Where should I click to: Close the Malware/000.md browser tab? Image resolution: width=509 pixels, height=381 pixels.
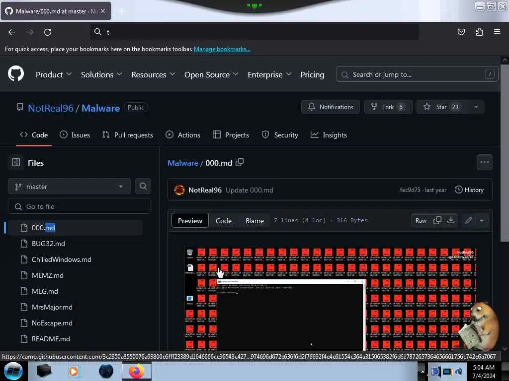(x=103, y=11)
